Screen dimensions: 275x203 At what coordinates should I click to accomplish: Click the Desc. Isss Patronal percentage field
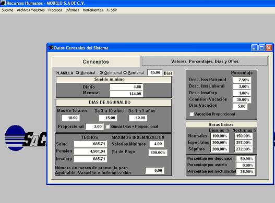click(x=242, y=80)
